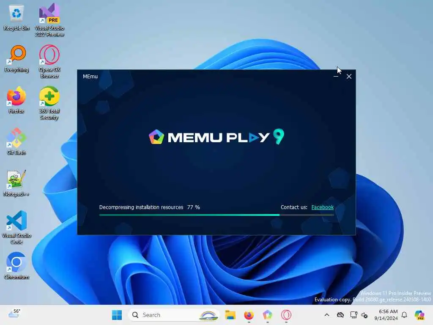Click the search highlight image in Search box

pos(208,315)
